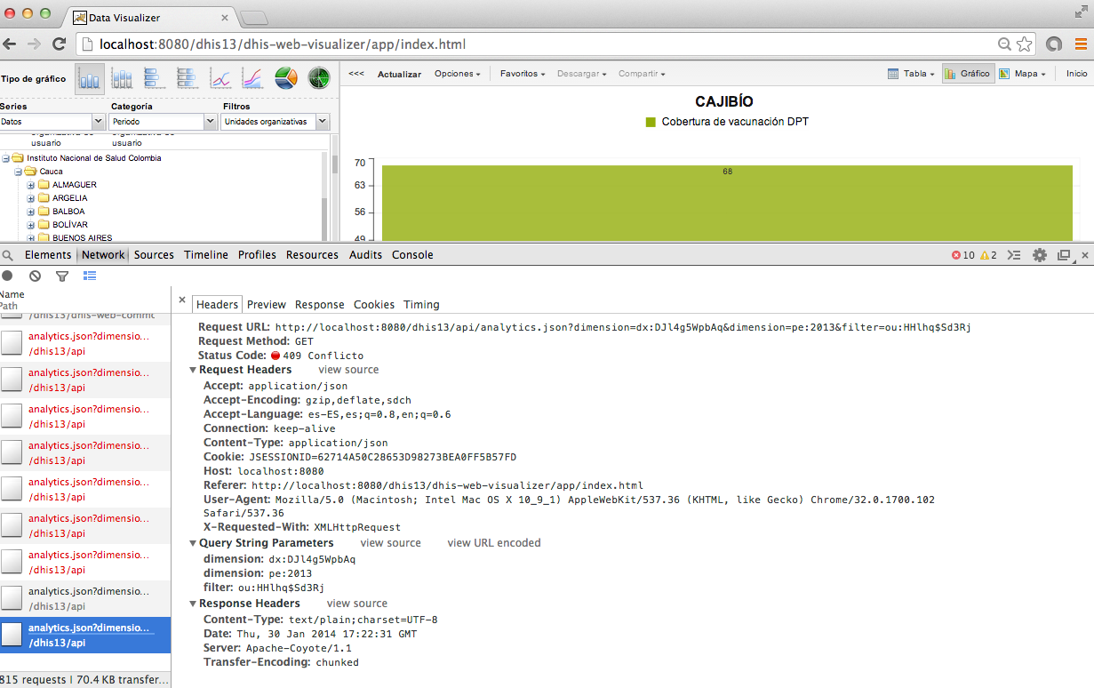Open the Response tab of the request

319,304
